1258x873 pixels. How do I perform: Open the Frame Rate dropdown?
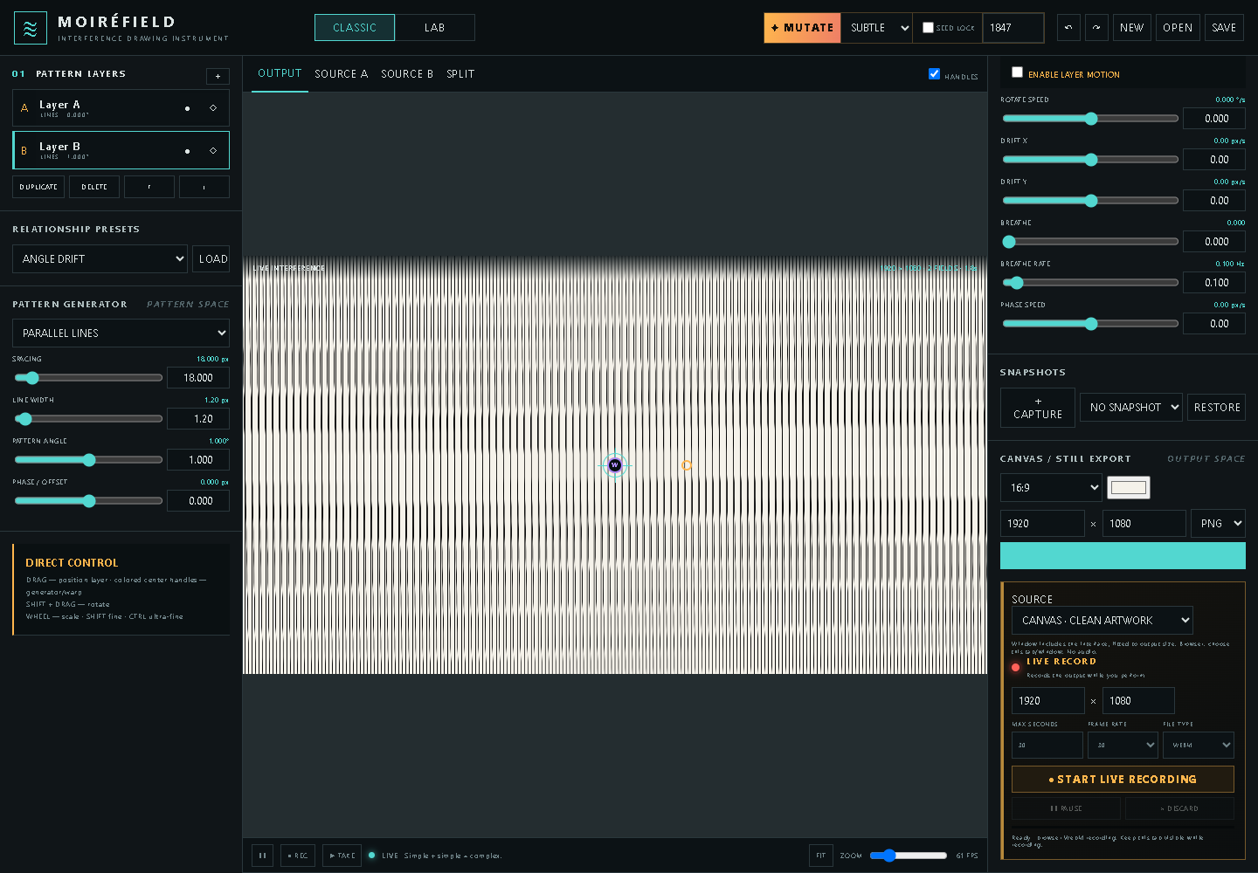point(1123,746)
